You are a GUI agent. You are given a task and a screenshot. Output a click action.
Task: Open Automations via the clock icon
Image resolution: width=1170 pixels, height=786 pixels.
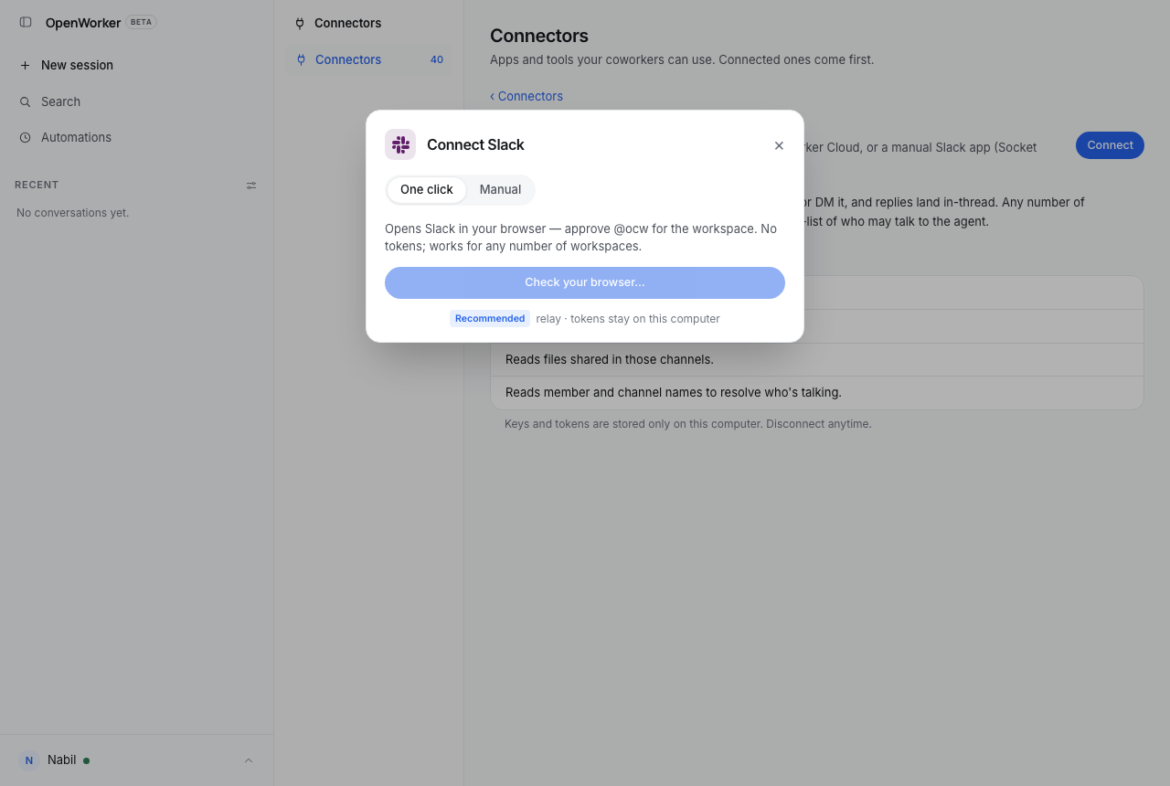tap(25, 138)
